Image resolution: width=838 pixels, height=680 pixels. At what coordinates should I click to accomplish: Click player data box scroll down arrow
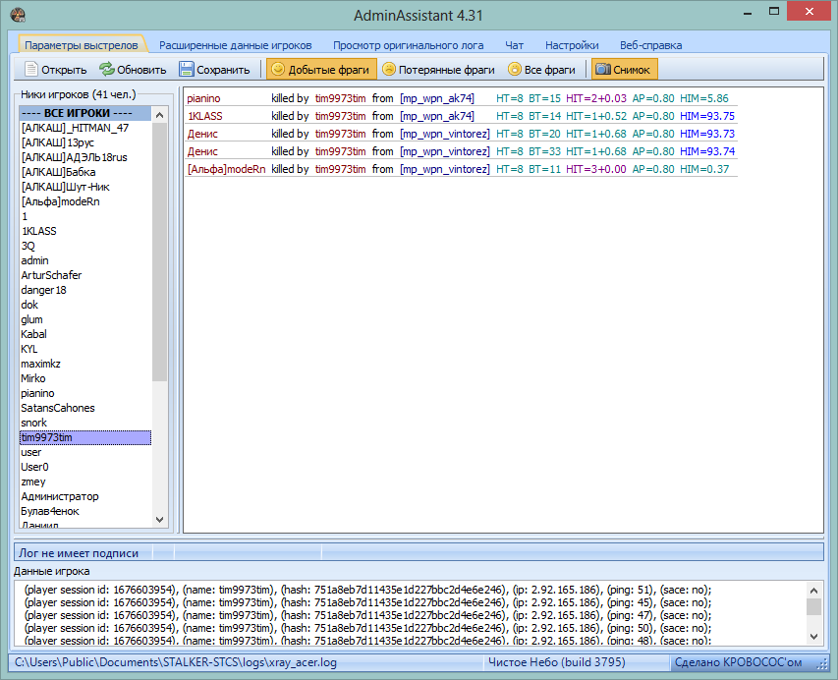813,636
